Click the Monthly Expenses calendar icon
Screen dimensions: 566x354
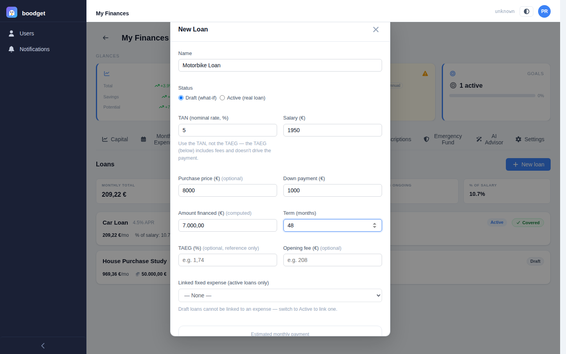click(x=143, y=139)
